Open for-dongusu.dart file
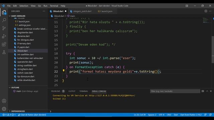This screenshot has height=120, width=214. [x=25, y=40]
